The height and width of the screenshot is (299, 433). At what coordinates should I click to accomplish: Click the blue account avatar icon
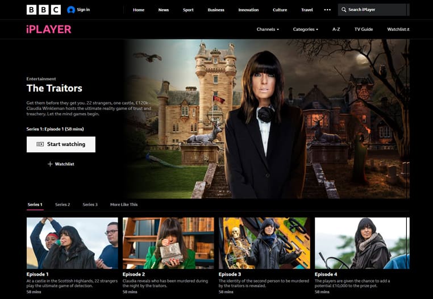71,10
